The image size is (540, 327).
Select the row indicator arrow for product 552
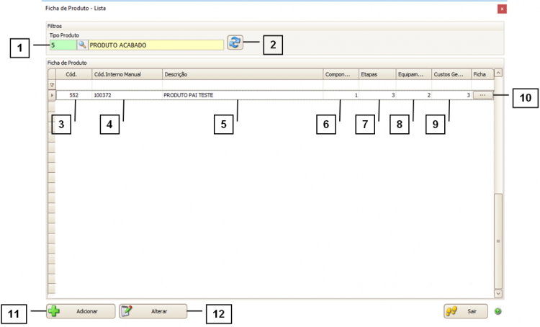point(51,95)
